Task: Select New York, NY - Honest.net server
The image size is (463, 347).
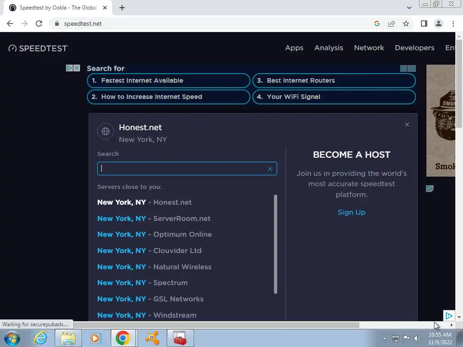Action: point(144,202)
